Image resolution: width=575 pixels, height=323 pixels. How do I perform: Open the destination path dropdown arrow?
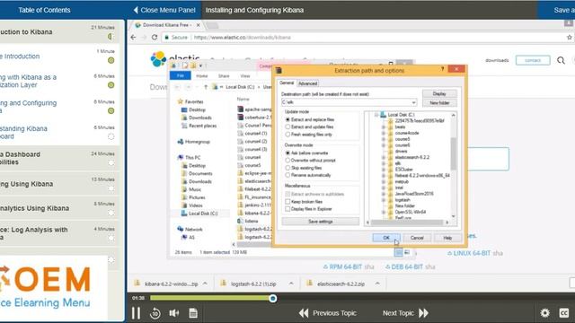(x=413, y=102)
